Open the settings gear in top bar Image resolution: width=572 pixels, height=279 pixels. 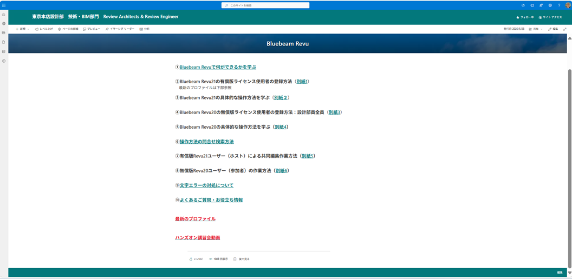[550, 5]
